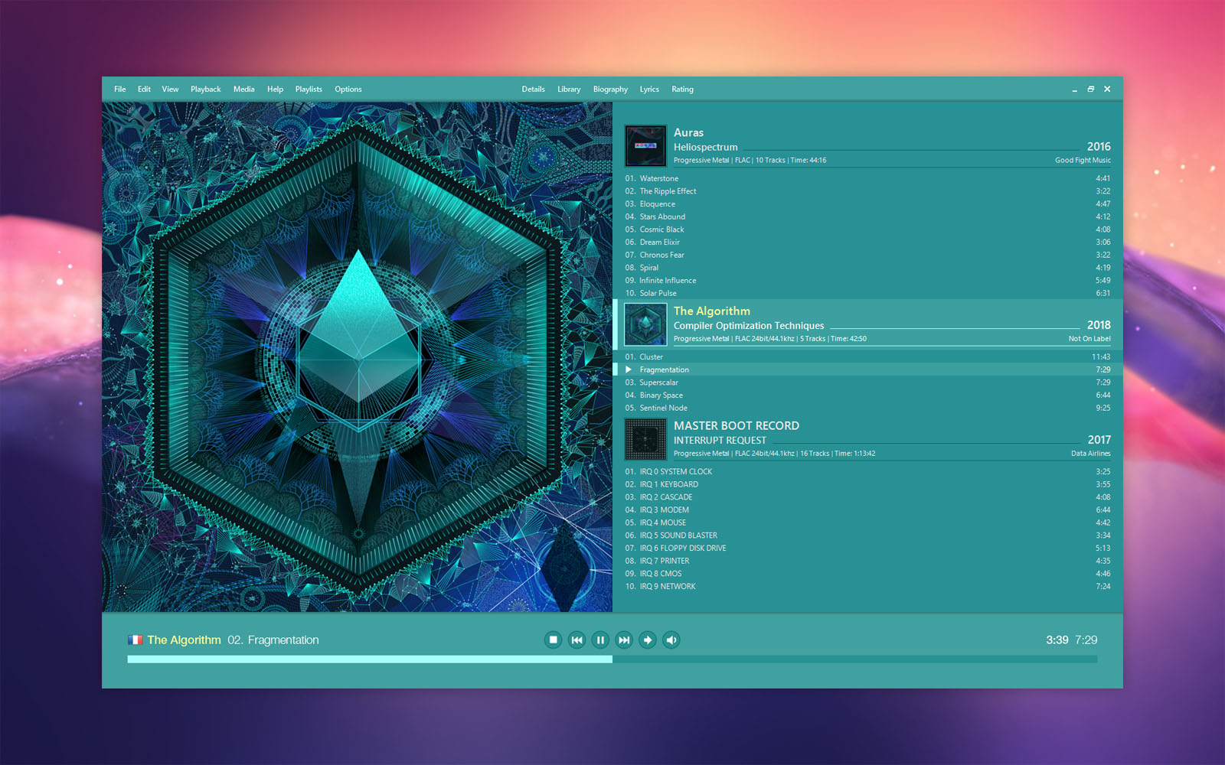Select track 03 Eloquence
The height and width of the screenshot is (765, 1225).
point(867,204)
